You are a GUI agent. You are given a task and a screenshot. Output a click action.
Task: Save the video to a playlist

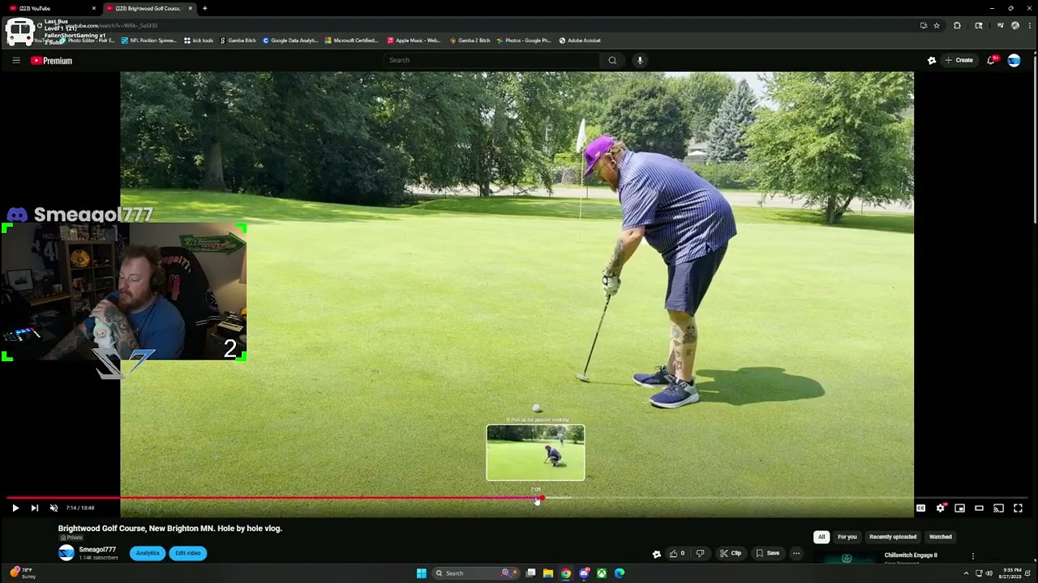click(768, 554)
